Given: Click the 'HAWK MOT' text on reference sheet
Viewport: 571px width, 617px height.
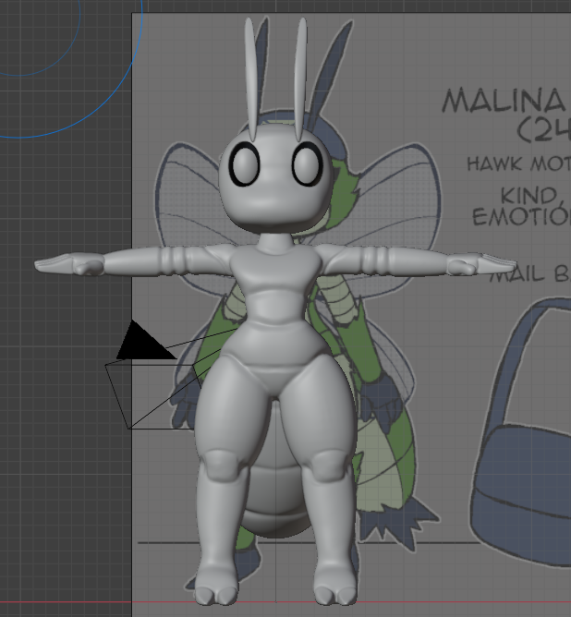Looking at the screenshot, I should pyautogui.click(x=519, y=163).
